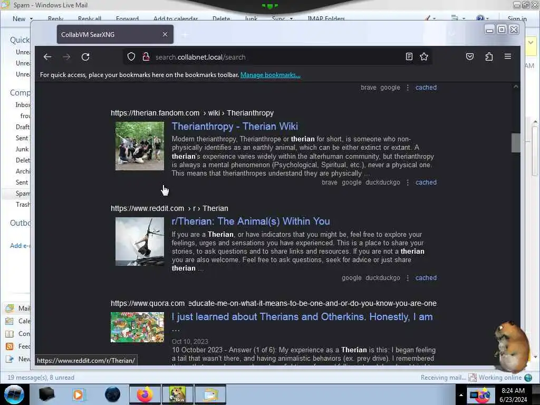Image resolution: width=540 pixels, height=405 pixels.
Task: Open the Contacts section icon in Live Mail
Action: click(x=9, y=334)
